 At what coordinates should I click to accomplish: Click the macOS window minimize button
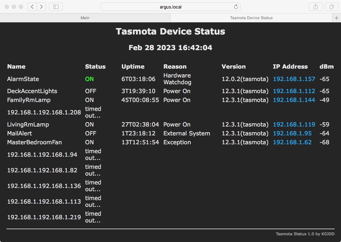pos(14,7)
